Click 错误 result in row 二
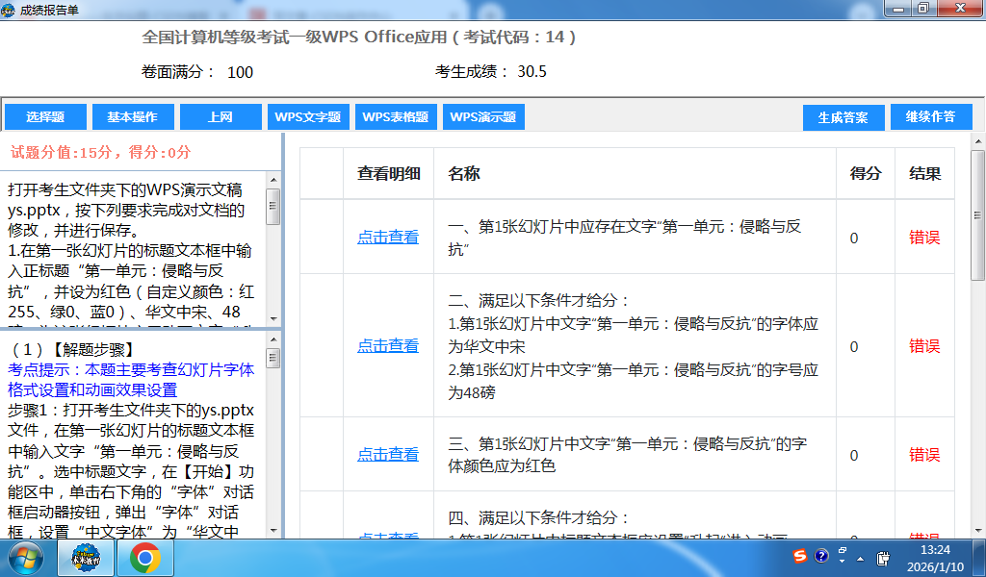986x577 pixels. (x=924, y=346)
